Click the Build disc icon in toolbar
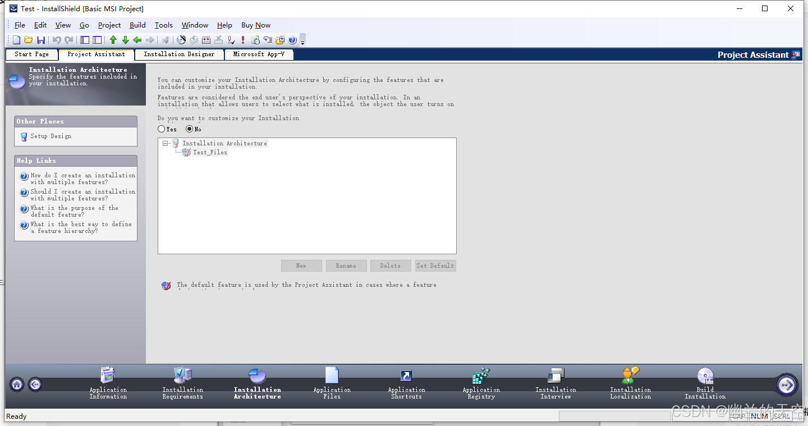The width and height of the screenshot is (808, 426). point(181,40)
